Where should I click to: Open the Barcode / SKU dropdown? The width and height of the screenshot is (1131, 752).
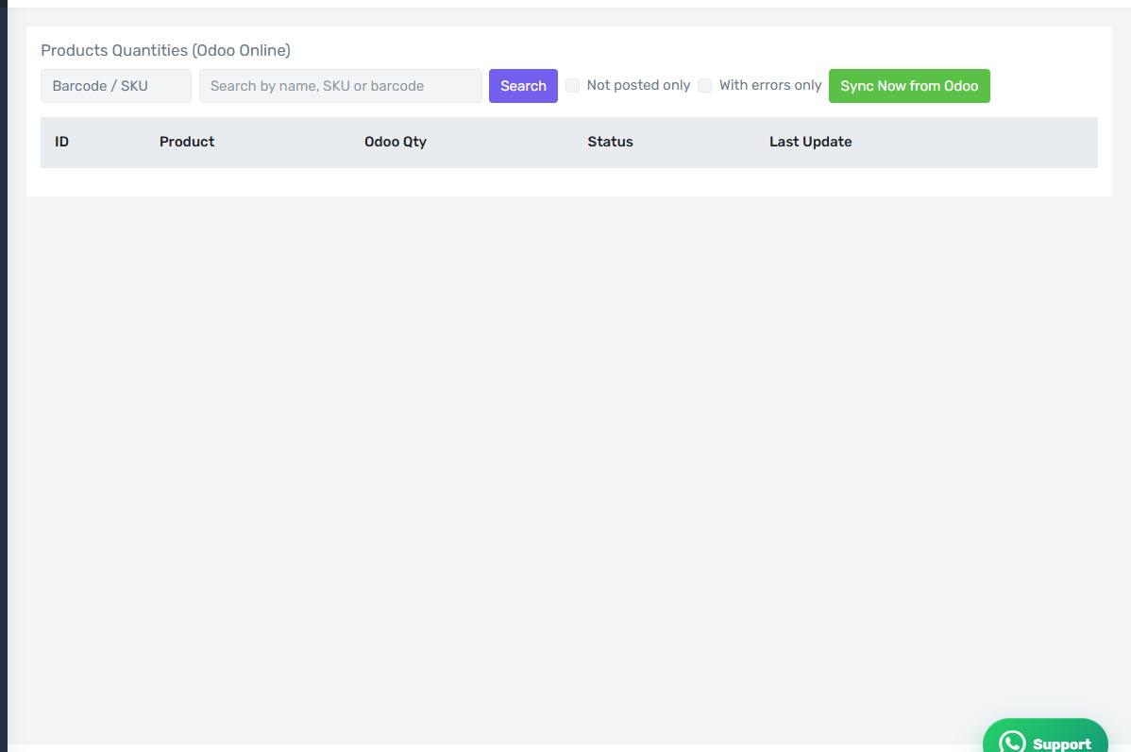point(115,86)
